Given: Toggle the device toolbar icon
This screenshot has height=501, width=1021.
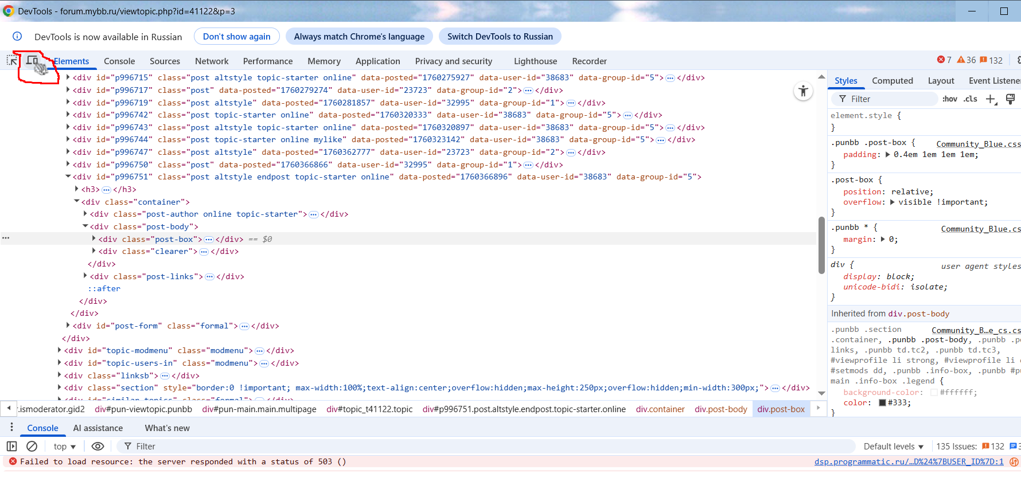Looking at the screenshot, I should tap(32, 61).
